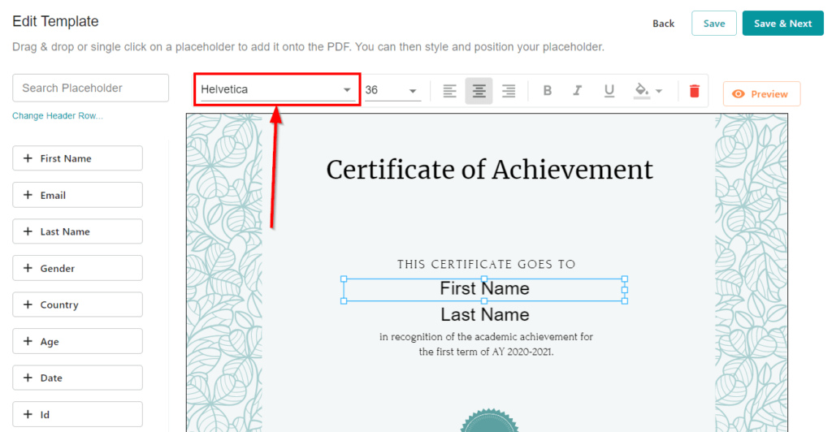The width and height of the screenshot is (832, 432).
Task: Delete the selected placeholder with trash icon
Action: 694,91
